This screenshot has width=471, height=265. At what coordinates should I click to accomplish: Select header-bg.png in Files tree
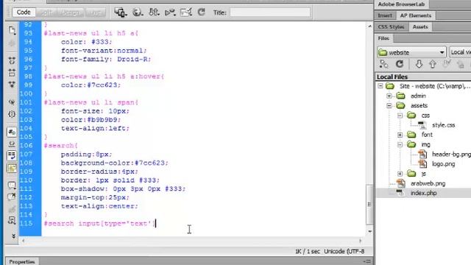451,154
